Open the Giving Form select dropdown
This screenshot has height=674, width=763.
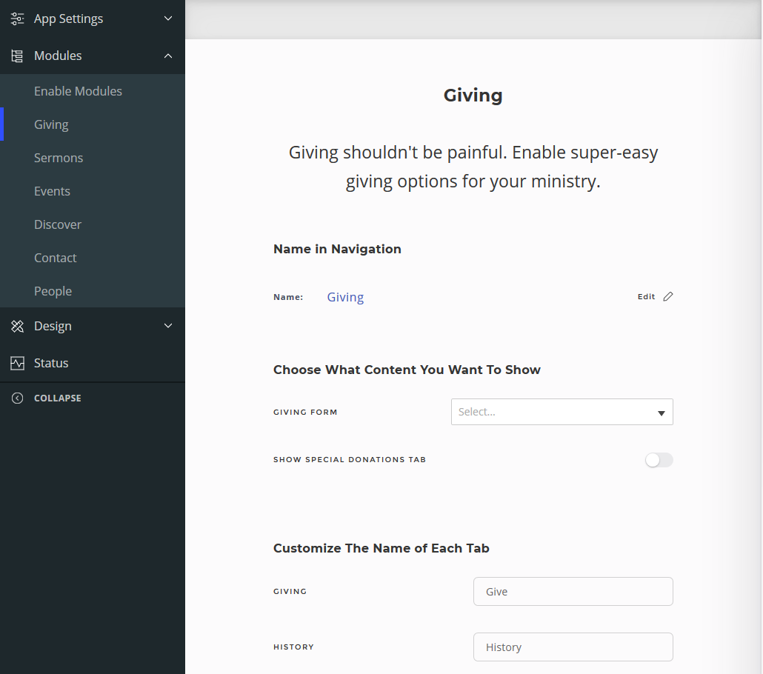(x=562, y=412)
